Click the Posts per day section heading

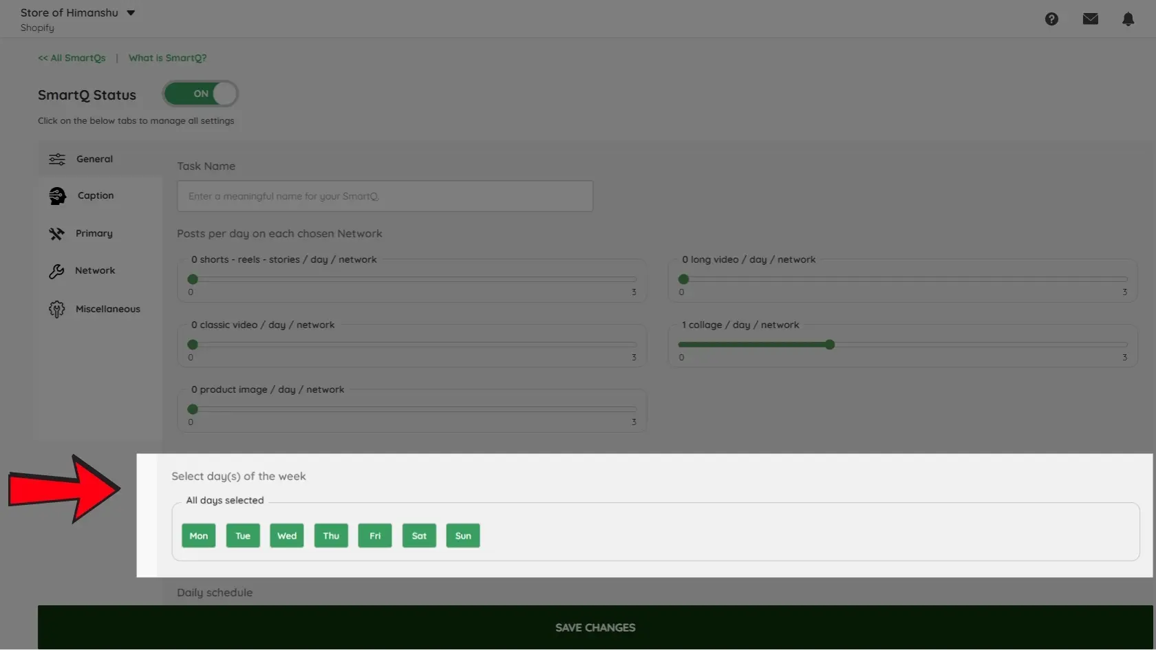[x=279, y=234]
